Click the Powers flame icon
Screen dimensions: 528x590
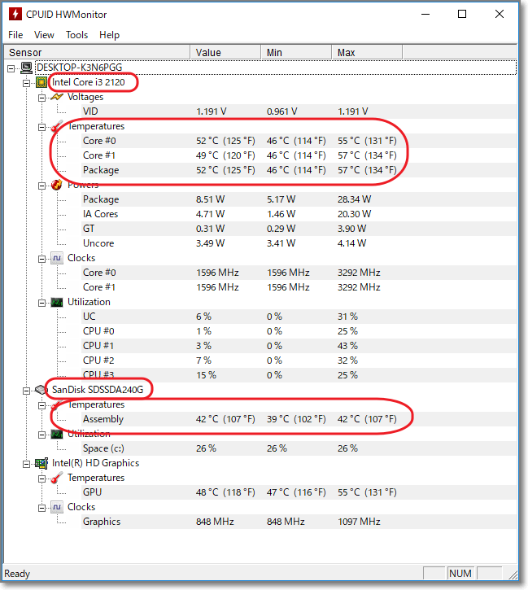pos(57,185)
